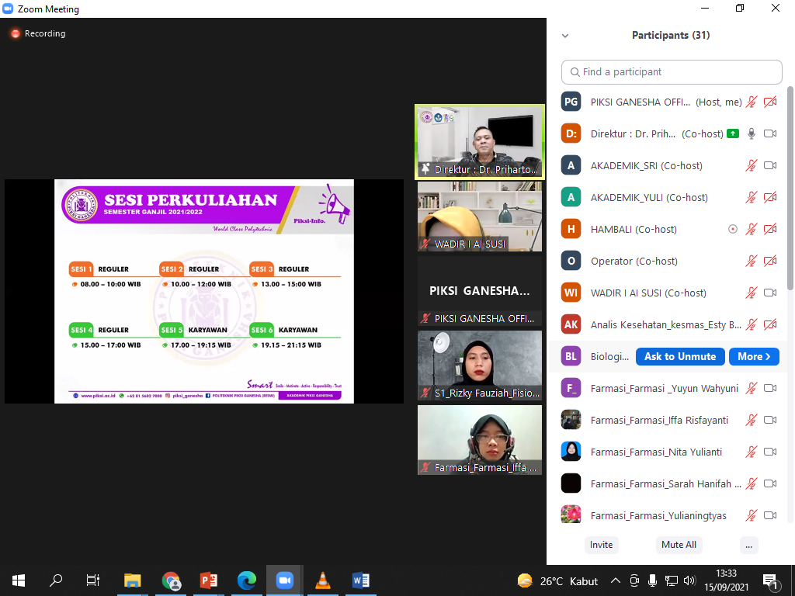Click the video-off icon for Analis Kesehatan_kesmas_Esty
The width and height of the screenshot is (795, 596).
click(x=770, y=324)
